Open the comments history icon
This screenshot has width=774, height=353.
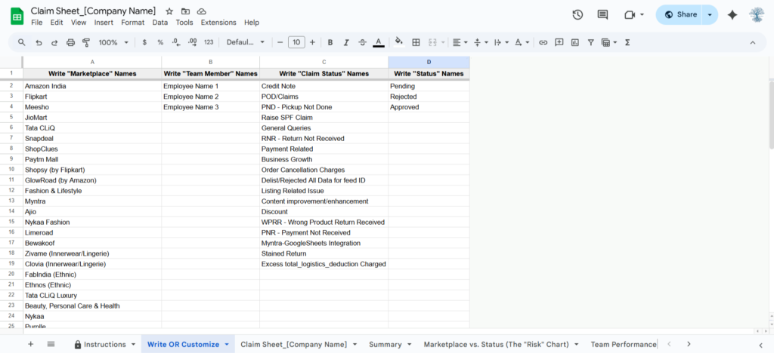click(602, 14)
